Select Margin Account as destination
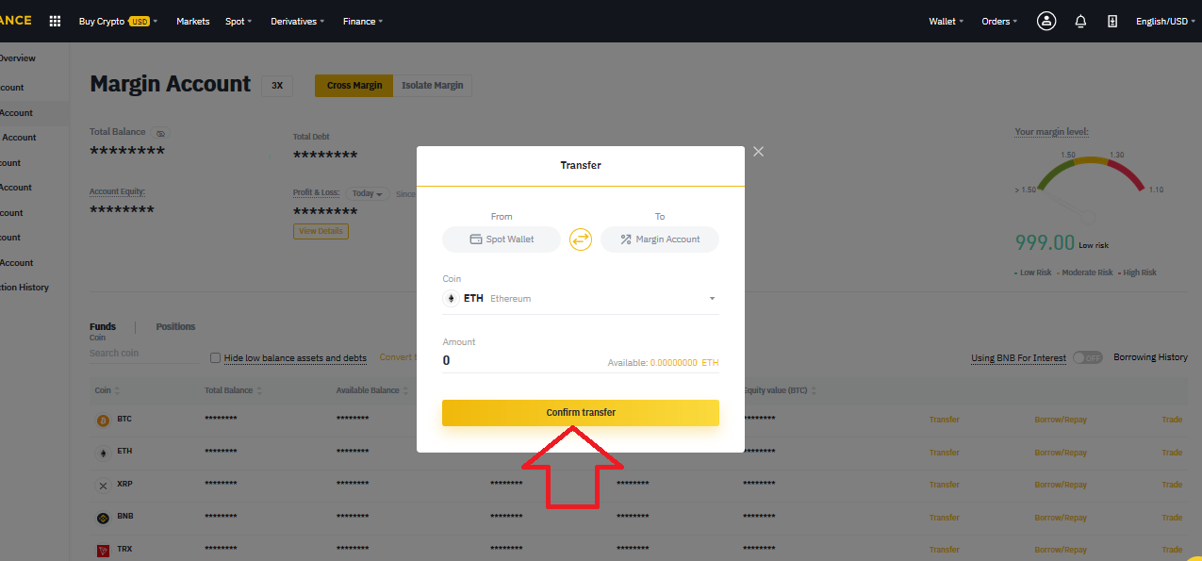1202x561 pixels. [660, 239]
